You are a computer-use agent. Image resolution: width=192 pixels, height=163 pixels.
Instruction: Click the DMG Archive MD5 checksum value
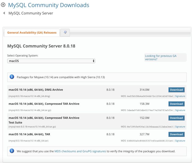point(150,96)
